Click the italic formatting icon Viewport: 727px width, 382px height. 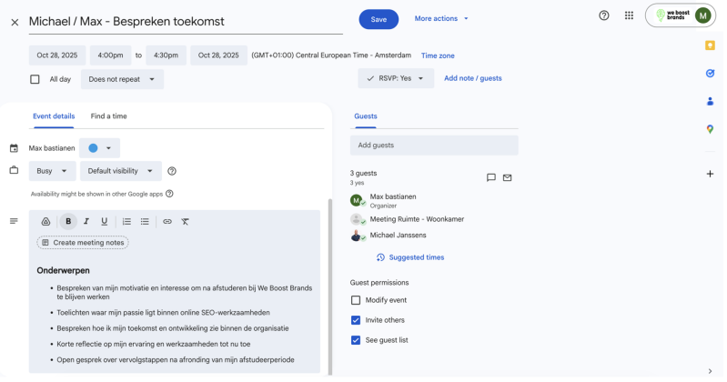pos(86,221)
